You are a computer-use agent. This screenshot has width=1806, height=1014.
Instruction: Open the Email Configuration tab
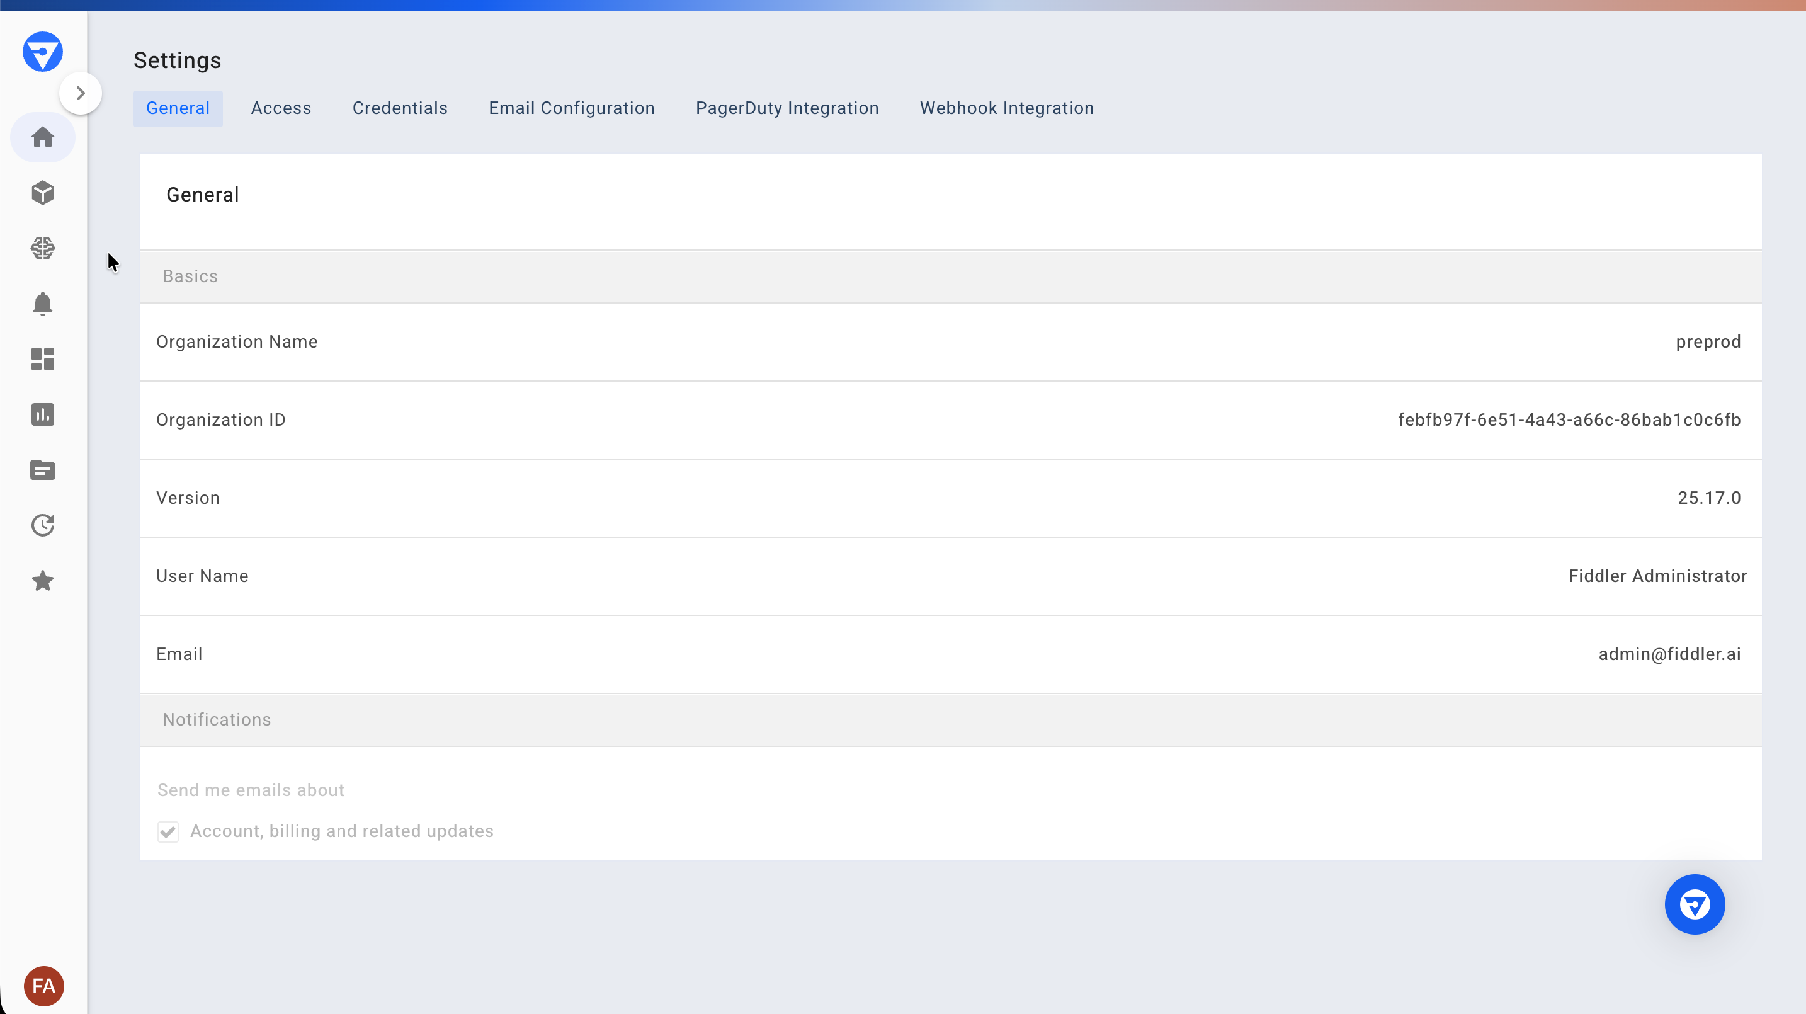(571, 108)
